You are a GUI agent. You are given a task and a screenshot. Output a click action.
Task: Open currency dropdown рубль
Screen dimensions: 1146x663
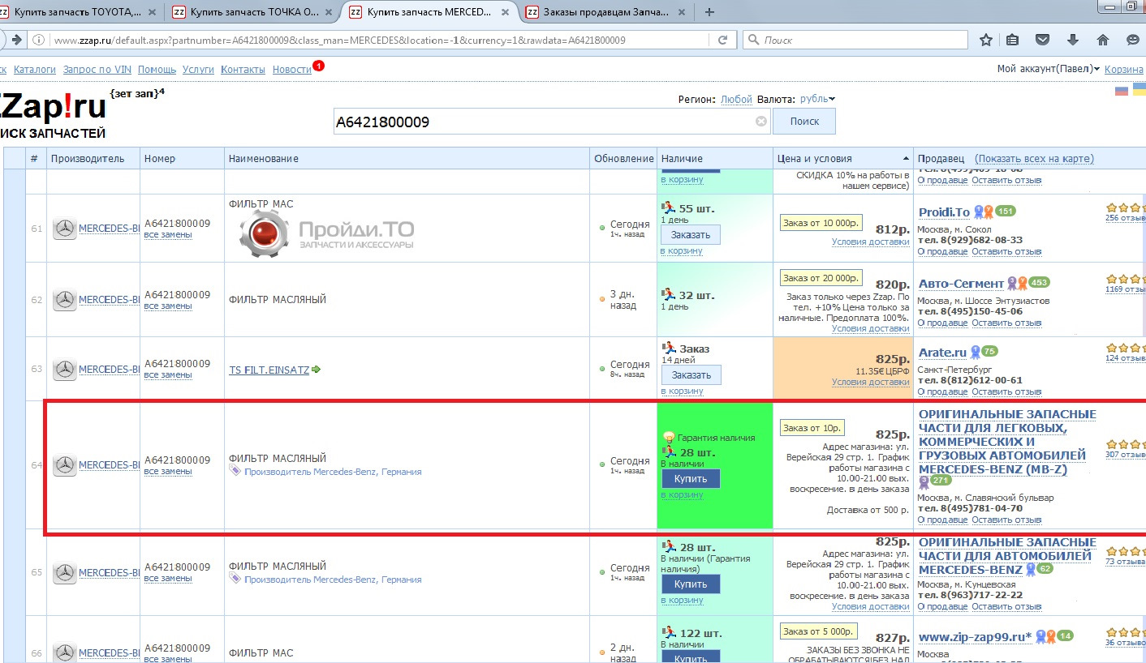point(817,99)
